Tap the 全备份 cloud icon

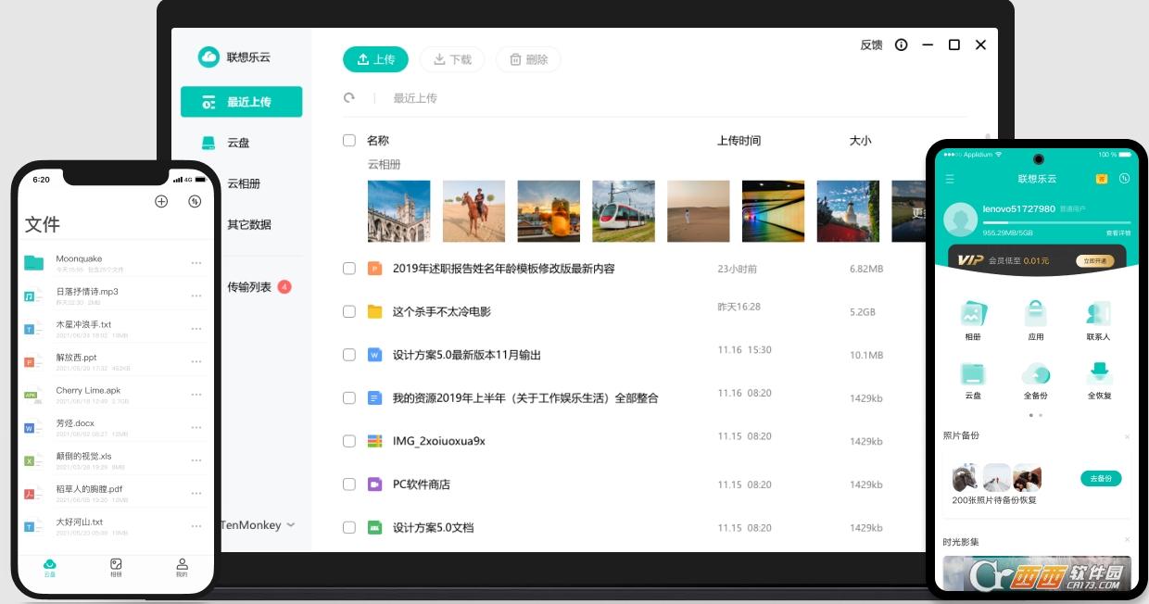point(1036,373)
